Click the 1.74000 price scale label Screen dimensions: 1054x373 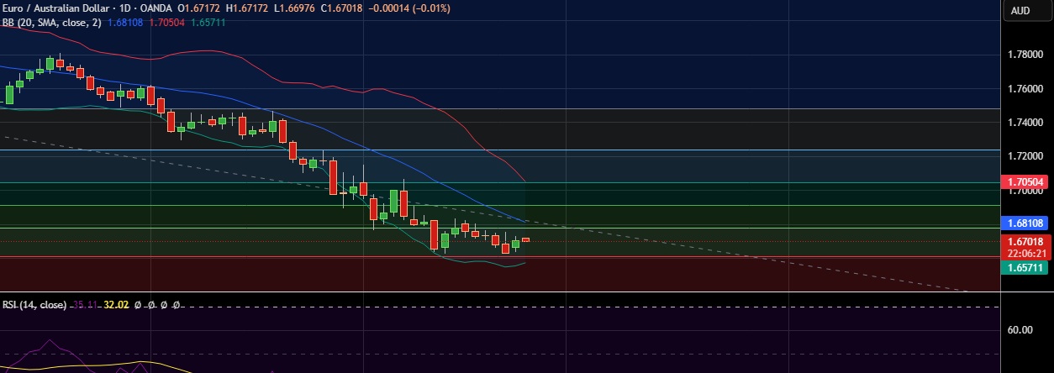tap(1025, 123)
